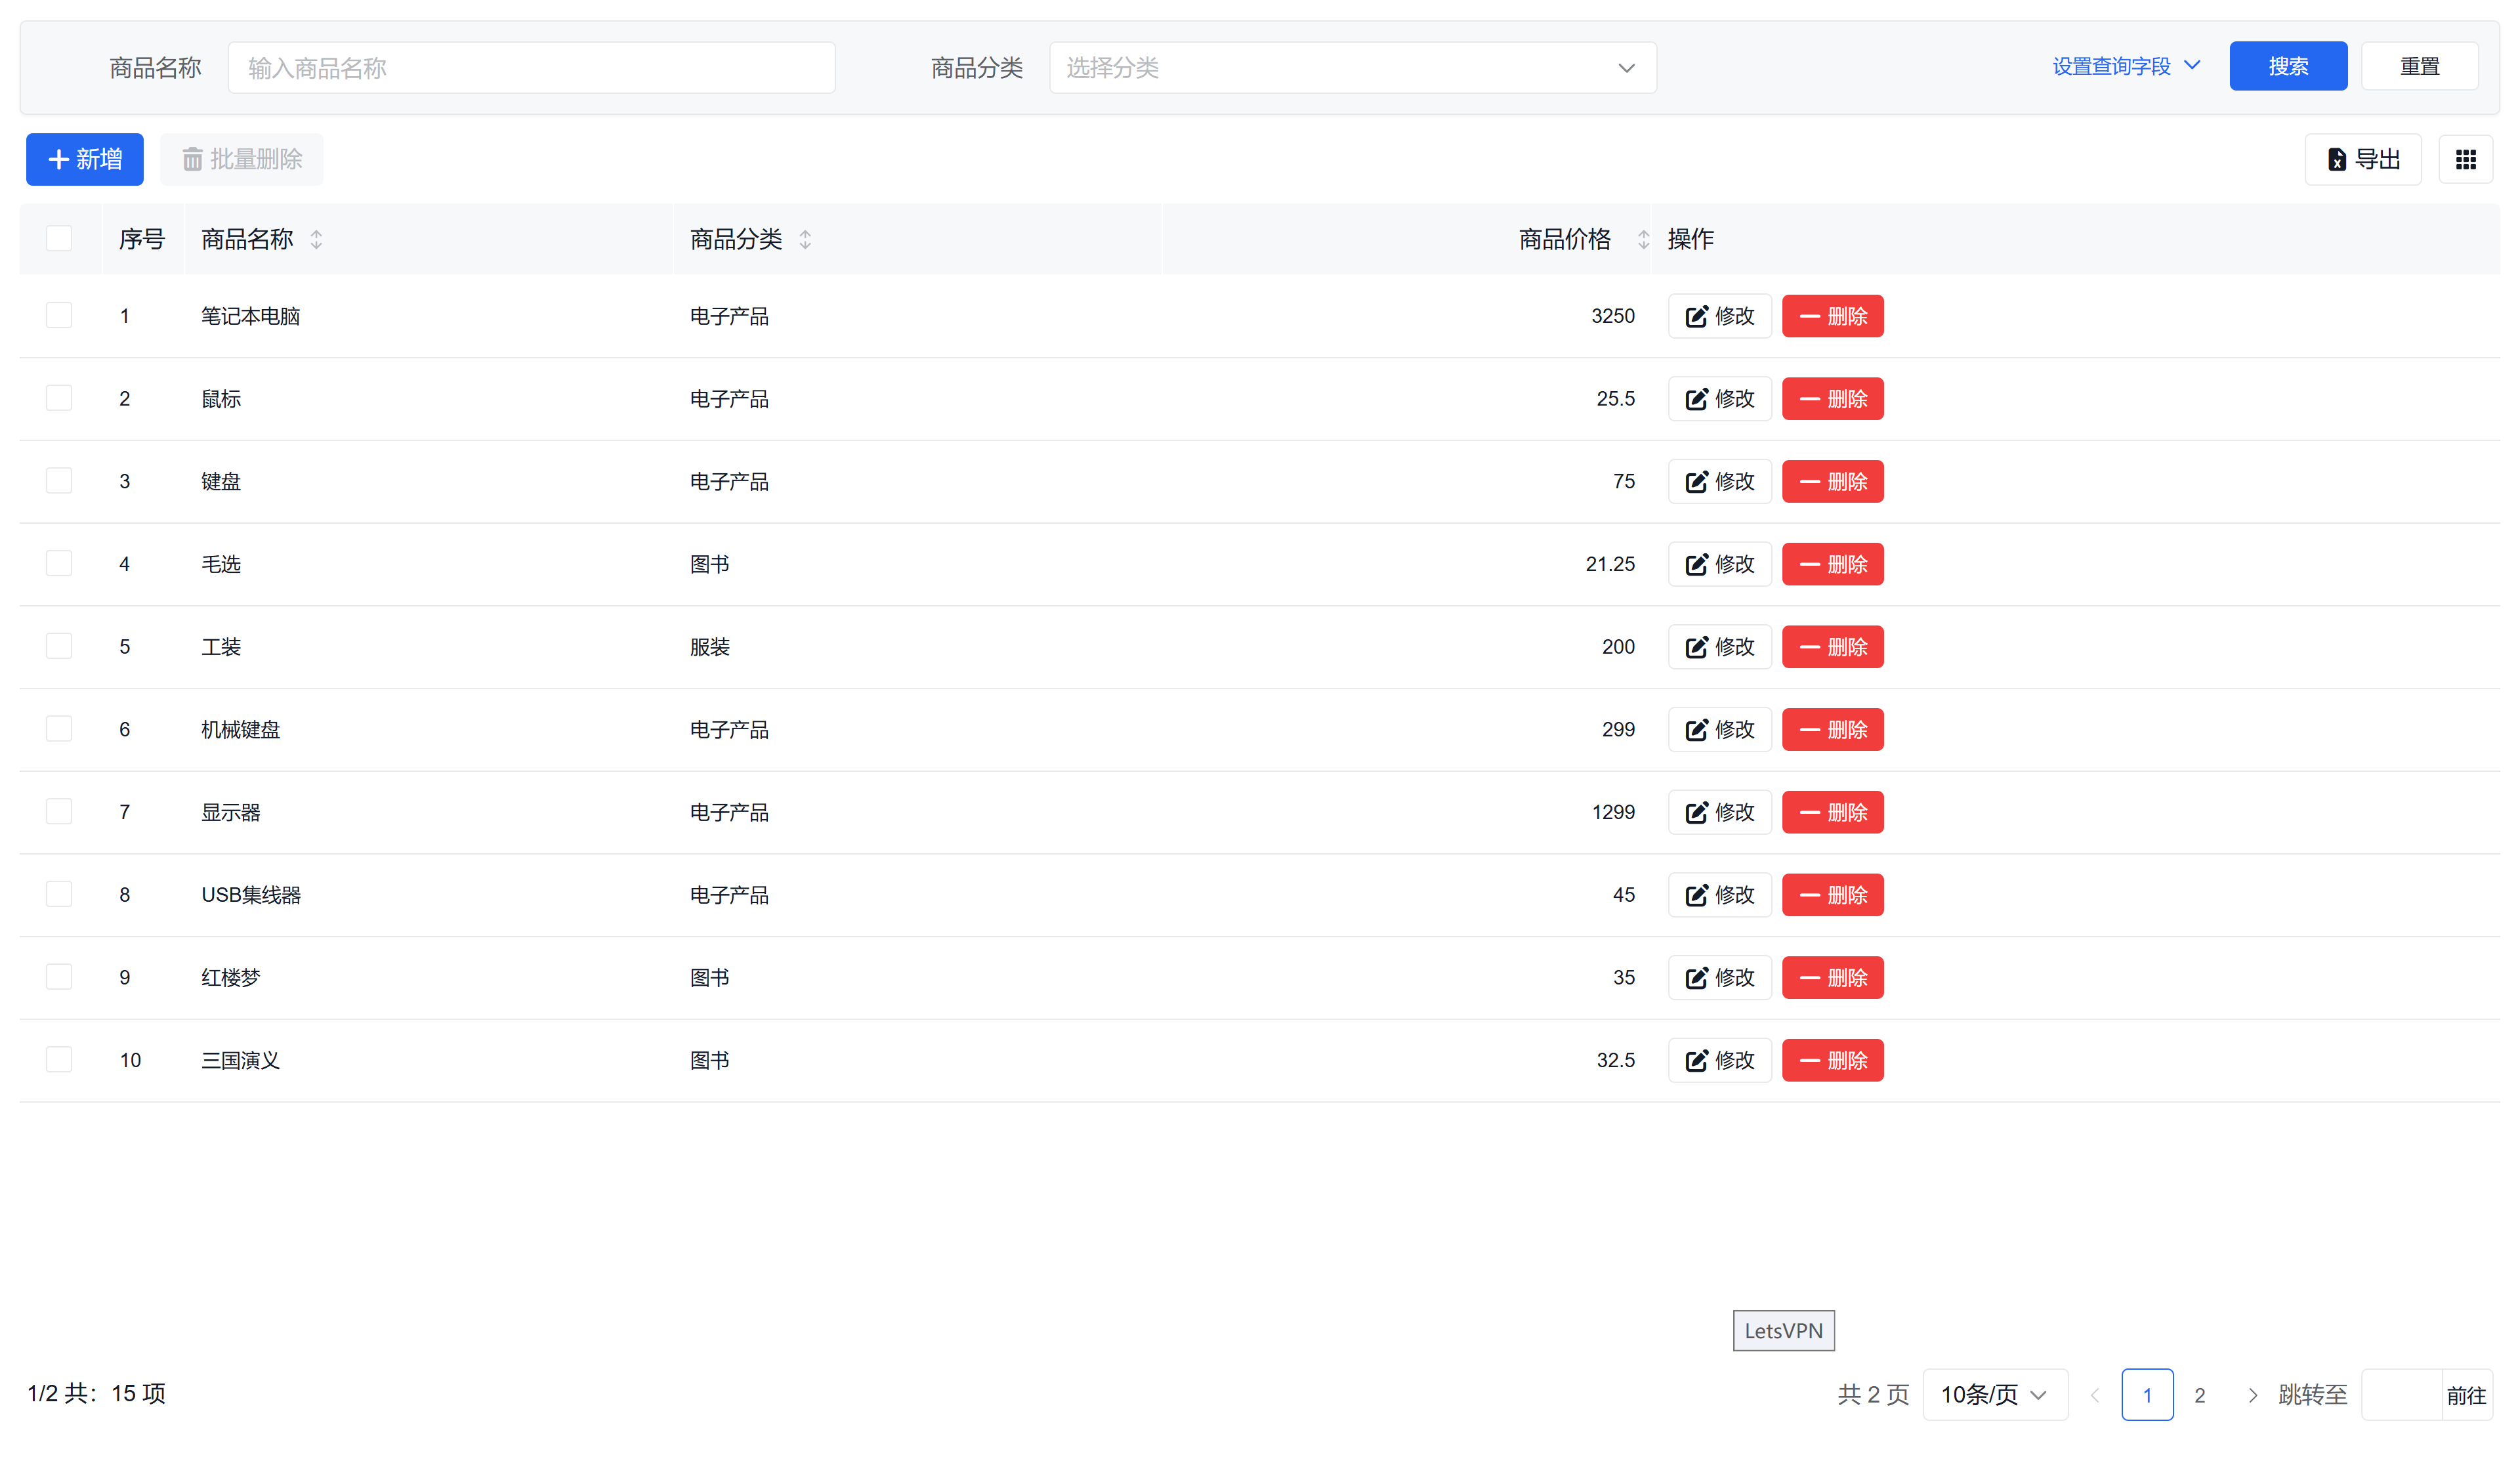Image resolution: width=2520 pixels, height=1459 pixels.
Task: Click the 操作 column header
Action: [x=1690, y=239]
